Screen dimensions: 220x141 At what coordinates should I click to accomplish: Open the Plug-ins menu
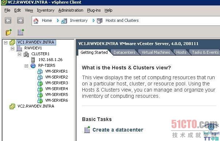pyautogui.click(x=94, y=10)
